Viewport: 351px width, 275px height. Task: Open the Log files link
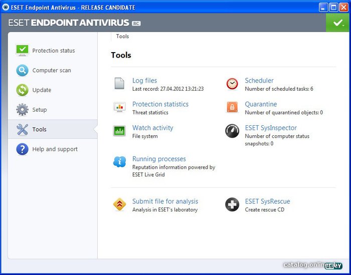(x=144, y=81)
